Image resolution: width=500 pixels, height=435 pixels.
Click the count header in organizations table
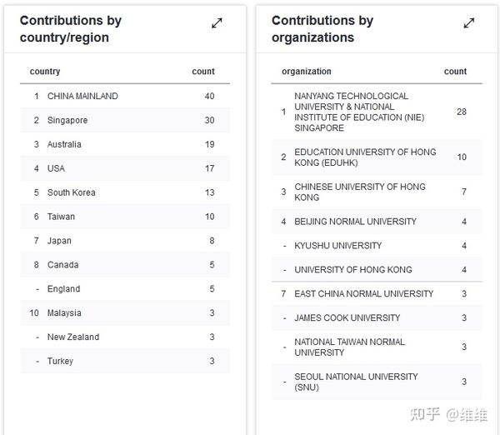(x=455, y=72)
